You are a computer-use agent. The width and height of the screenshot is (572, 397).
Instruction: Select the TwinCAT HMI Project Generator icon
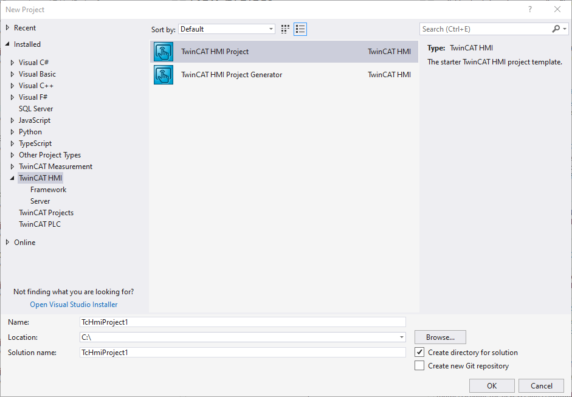(x=164, y=75)
